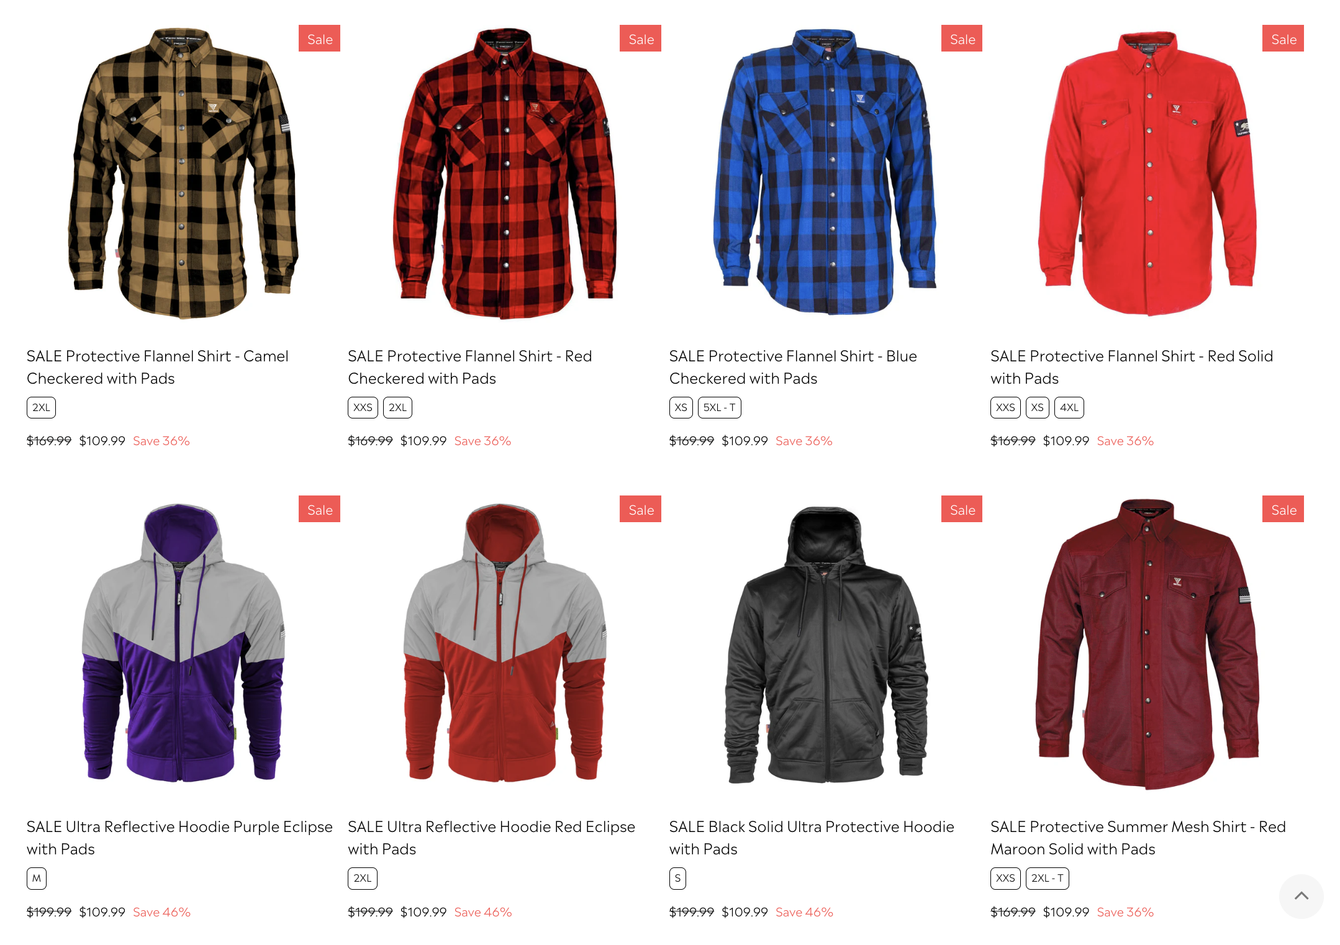The width and height of the screenshot is (1340, 945).
Task: Select XS size for Red Solid shirt
Action: click(1037, 407)
